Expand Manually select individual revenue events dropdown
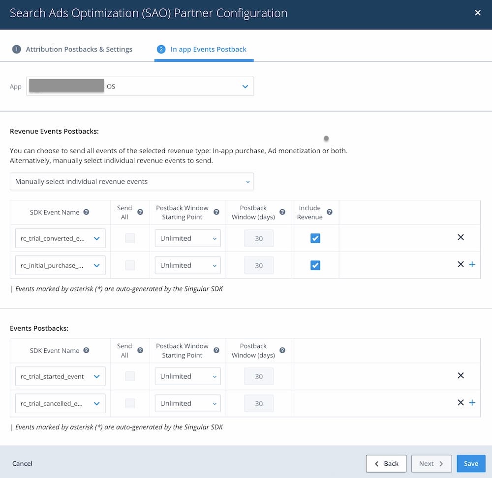Viewport: 492px width, 478px height. pyautogui.click(x=132, y=182)
